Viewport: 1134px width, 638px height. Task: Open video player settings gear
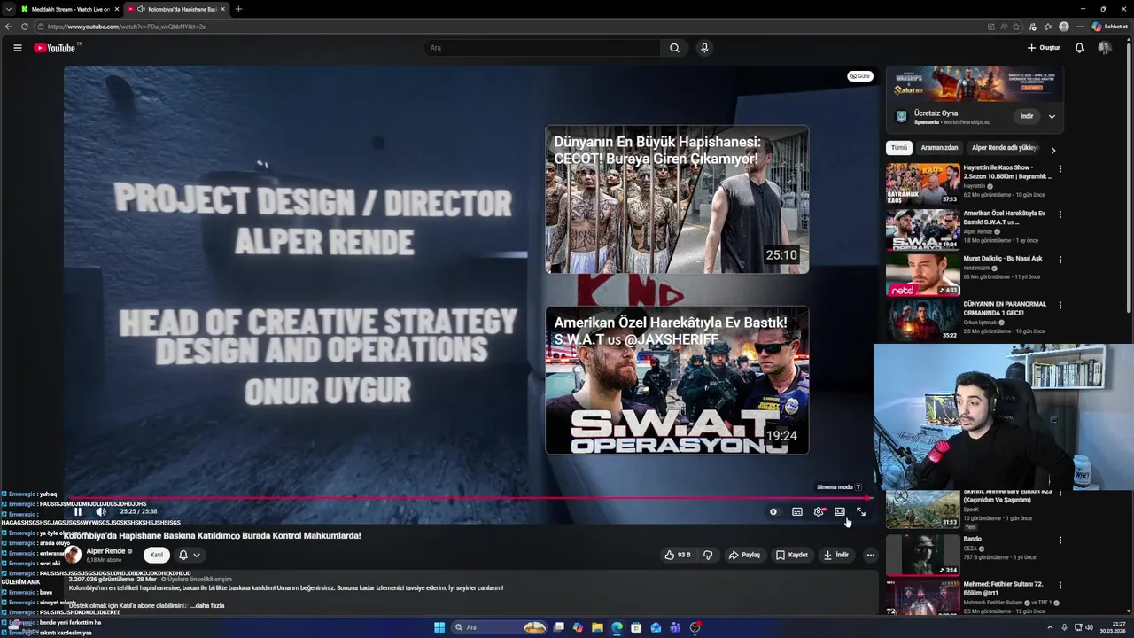[x=819, y=511]
